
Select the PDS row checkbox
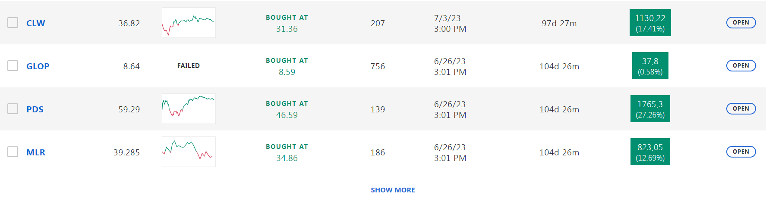coord(13,109)
